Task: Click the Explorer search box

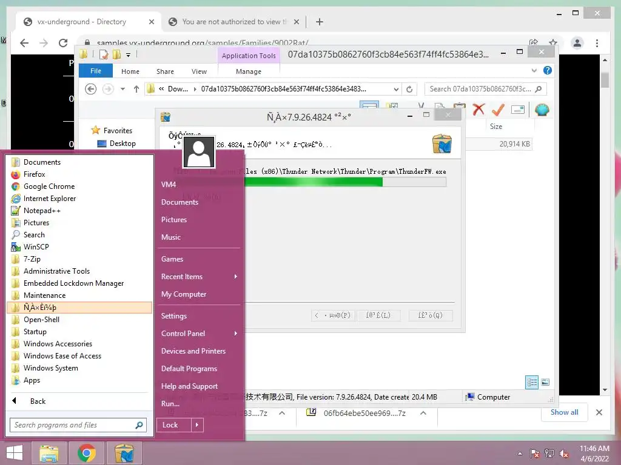Action: (x=485, y=89)
